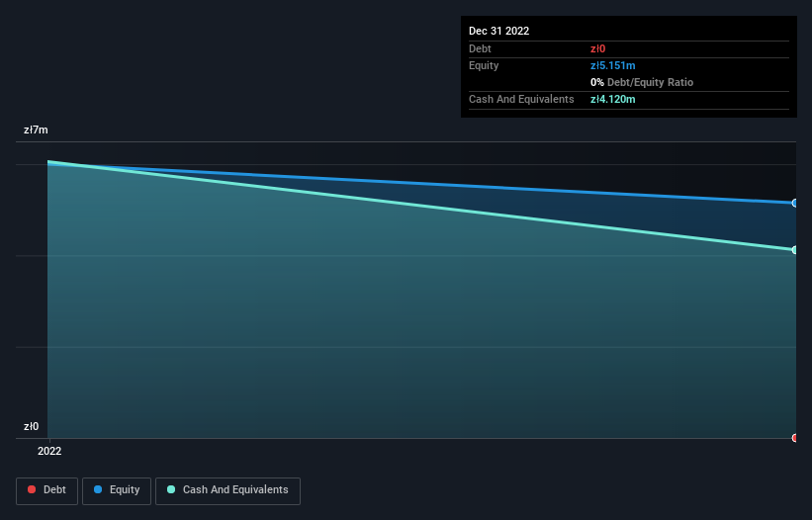
Task: Click the red zł0 debt value
Action: (597, 48)
